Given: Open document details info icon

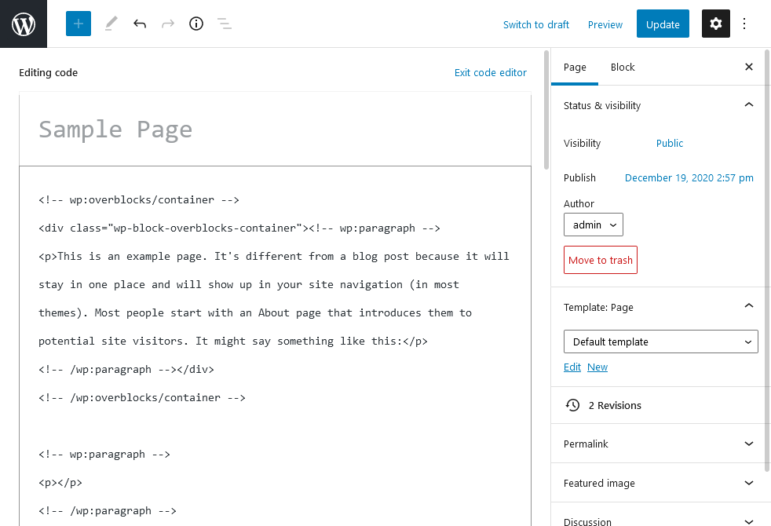Looking at the screenshot, I should click(196, 24).
